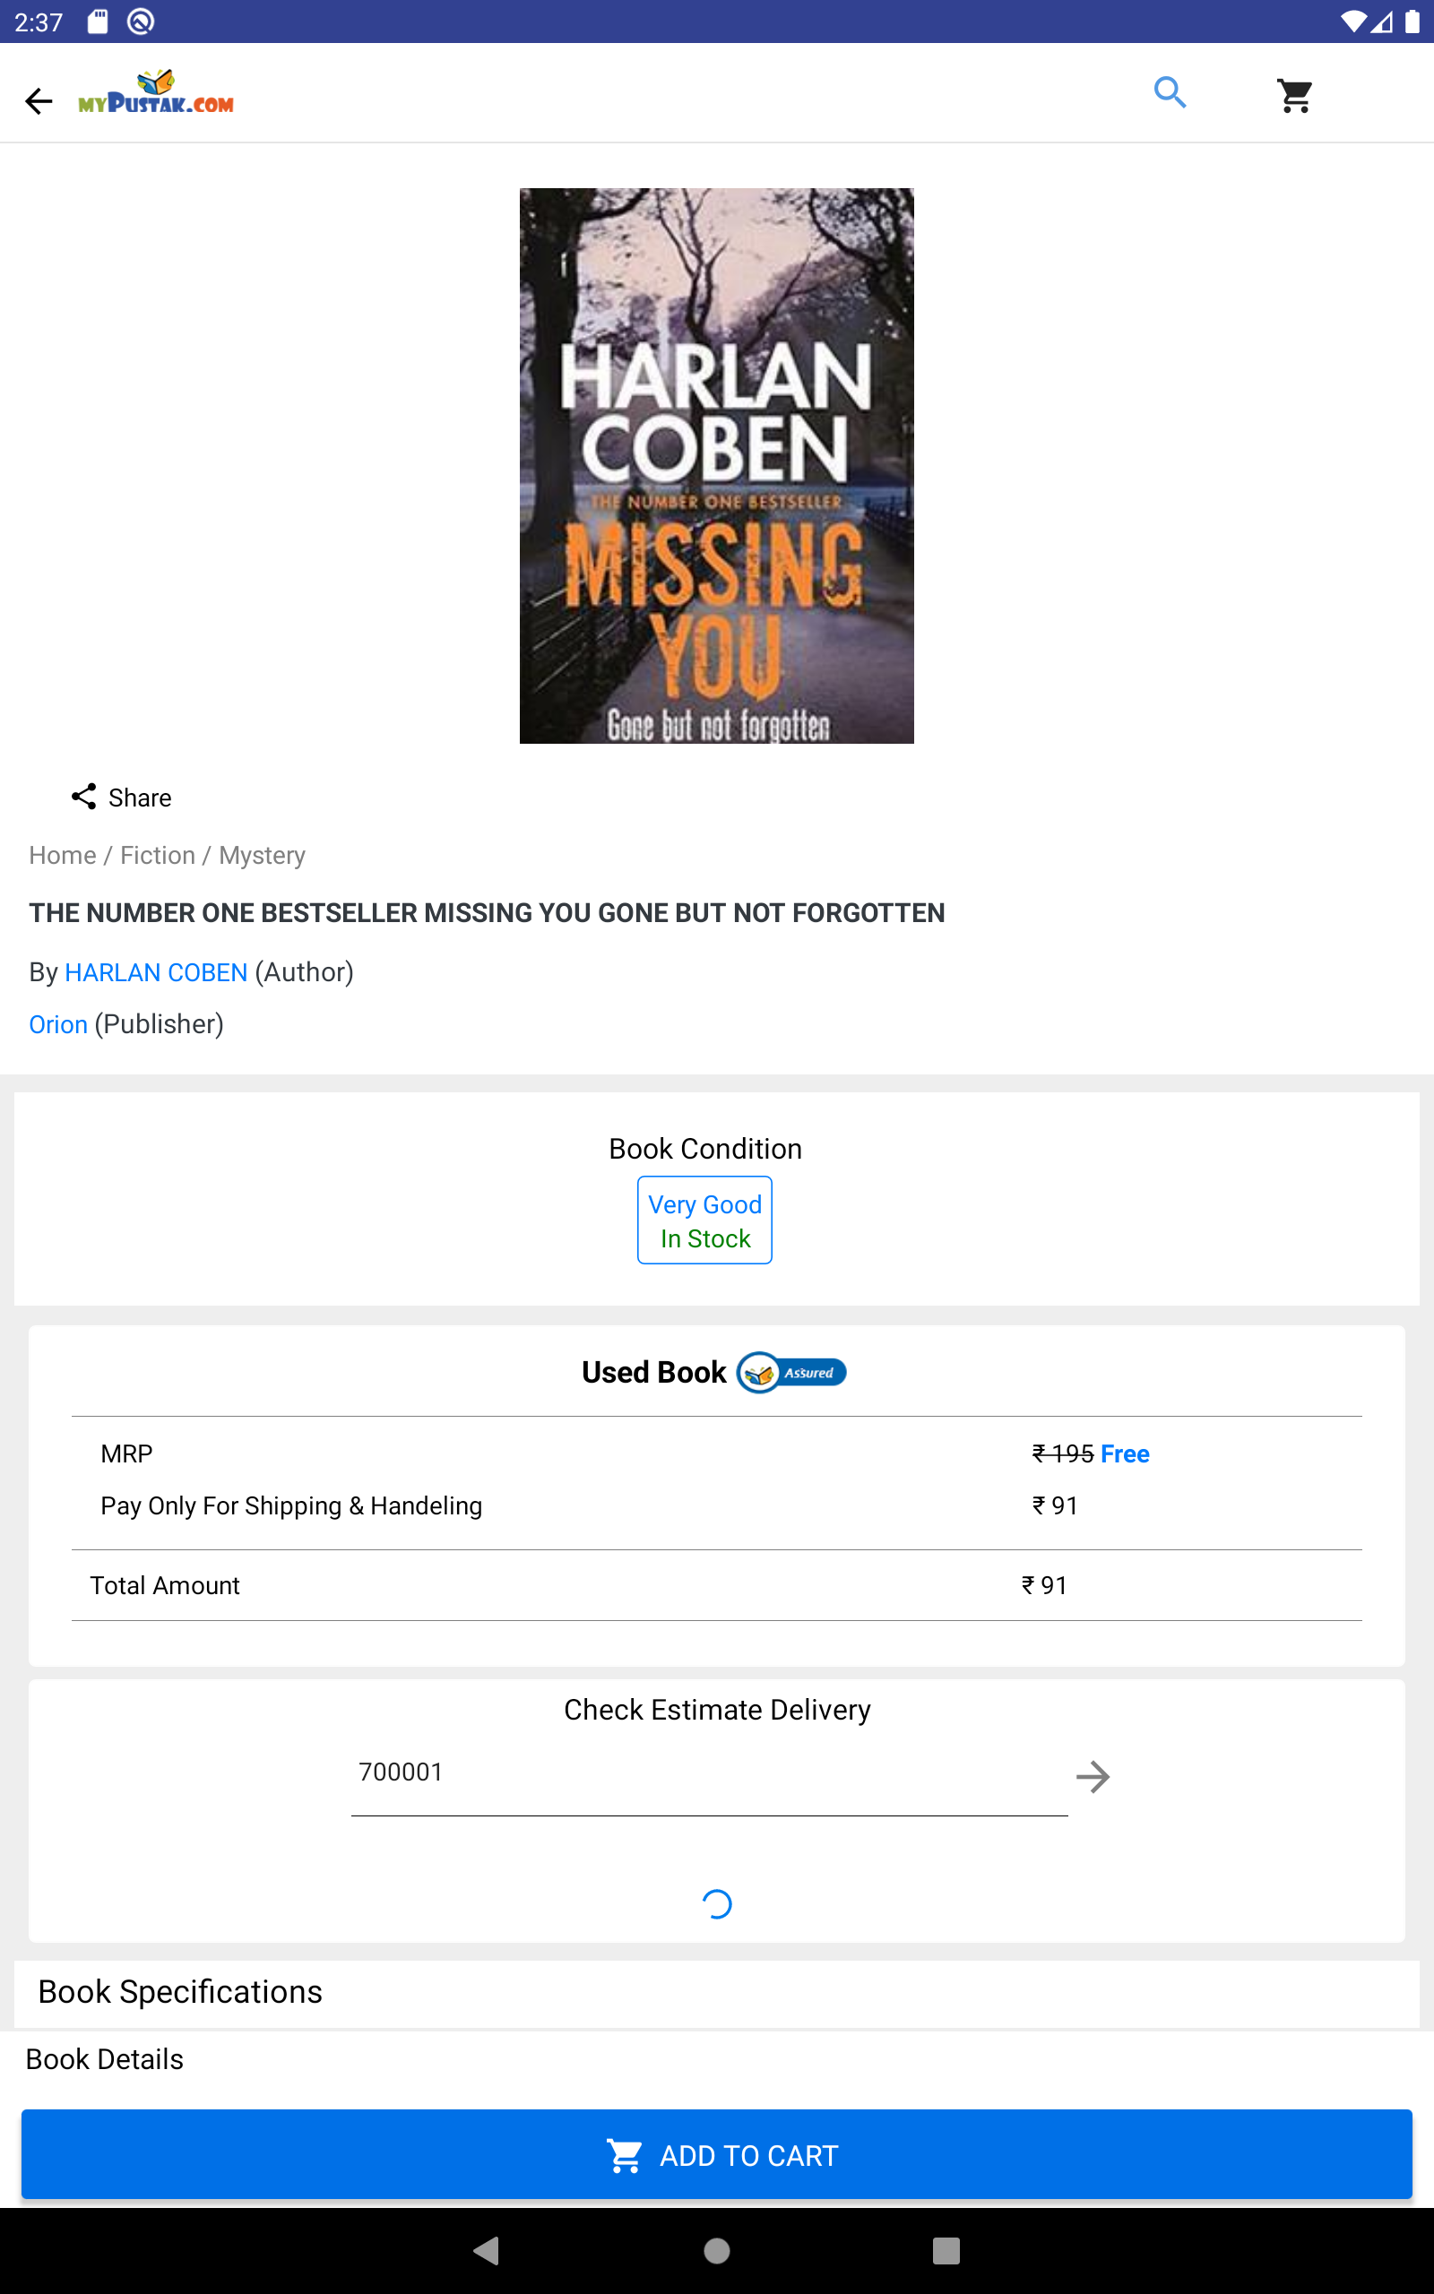Image resolution: width=1434 pixels, height=2294 pixels.
Task: Submit pincode with the arrow icon
Action: point(1093,1776)
